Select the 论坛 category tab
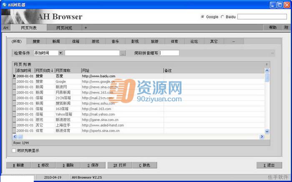 click(x=194, y=41)
